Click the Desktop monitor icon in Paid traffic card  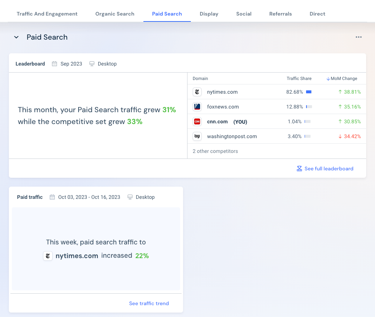coord(130,197)
